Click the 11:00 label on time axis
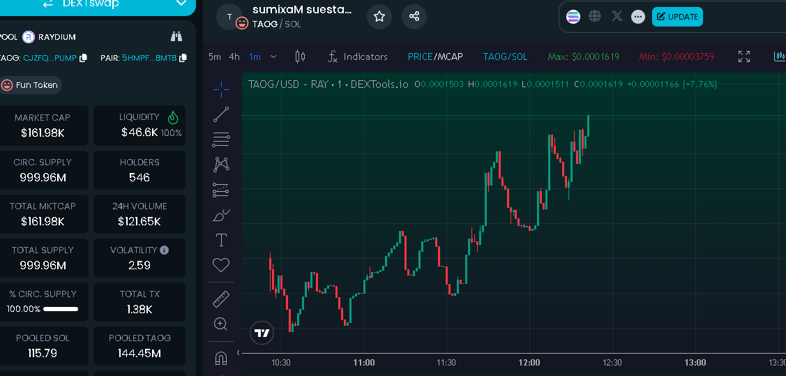 coord(364,363)
